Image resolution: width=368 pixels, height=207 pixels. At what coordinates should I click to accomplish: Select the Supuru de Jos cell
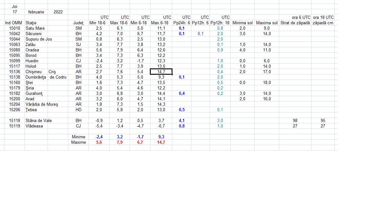click(39, 39)
